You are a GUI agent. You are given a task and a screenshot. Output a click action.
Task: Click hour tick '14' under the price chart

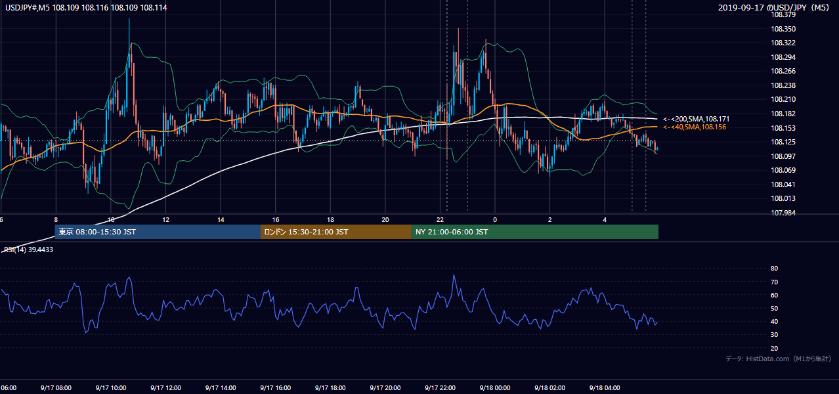221,220
